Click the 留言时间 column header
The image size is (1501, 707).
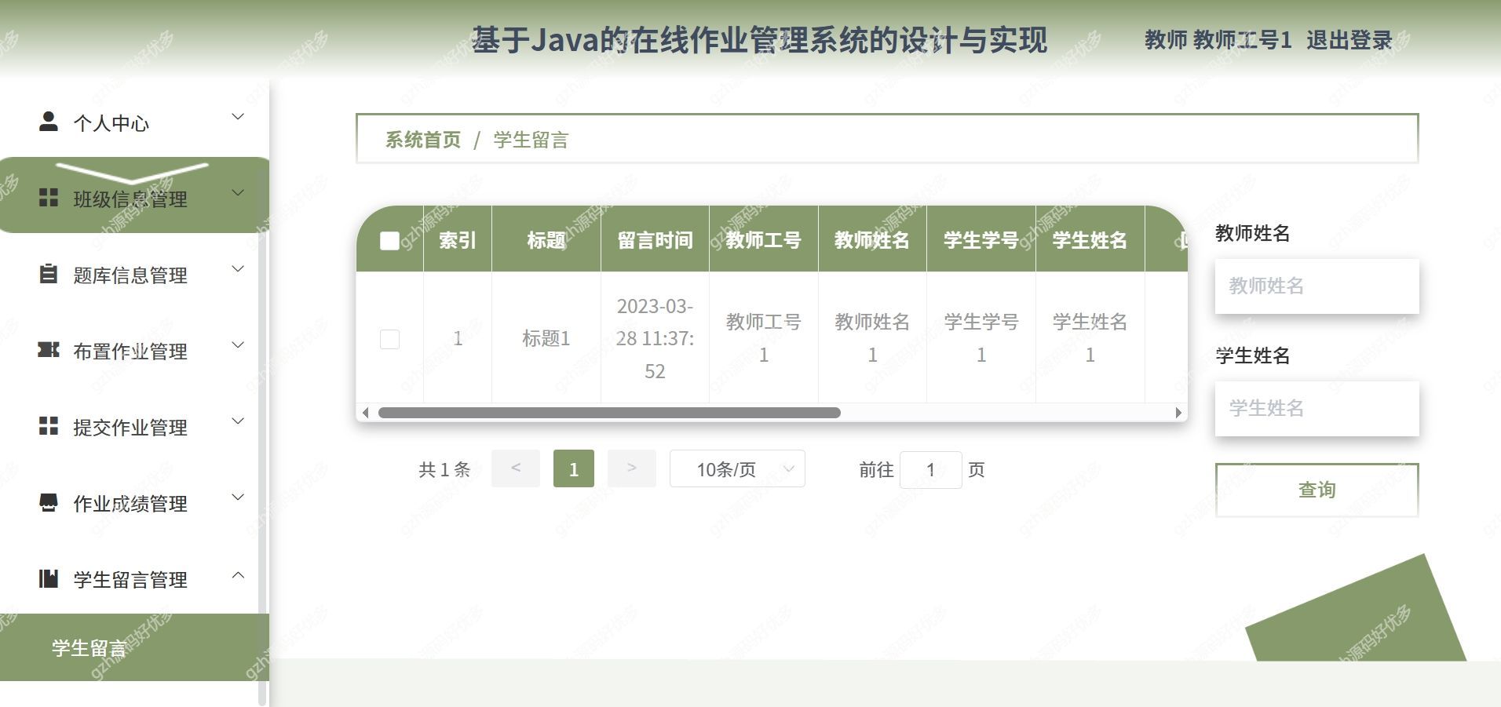655,240
